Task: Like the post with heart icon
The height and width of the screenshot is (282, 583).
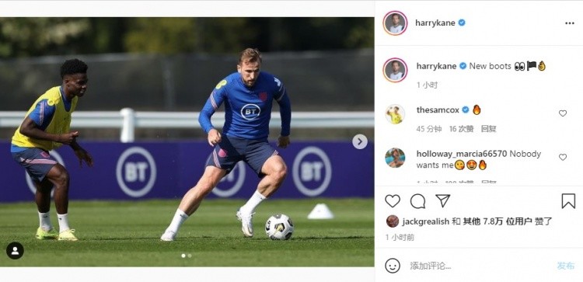Action: pyautogui.click(x=393, y=201)
